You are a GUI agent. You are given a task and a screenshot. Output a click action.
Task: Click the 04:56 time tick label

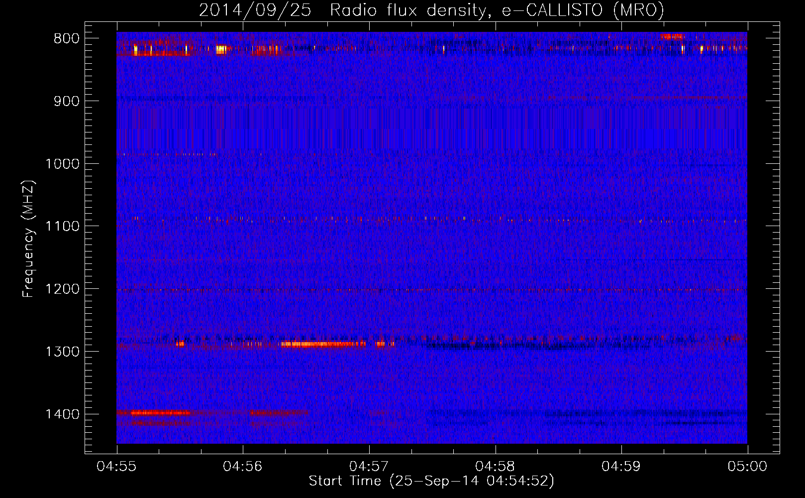tap(243, 467)
